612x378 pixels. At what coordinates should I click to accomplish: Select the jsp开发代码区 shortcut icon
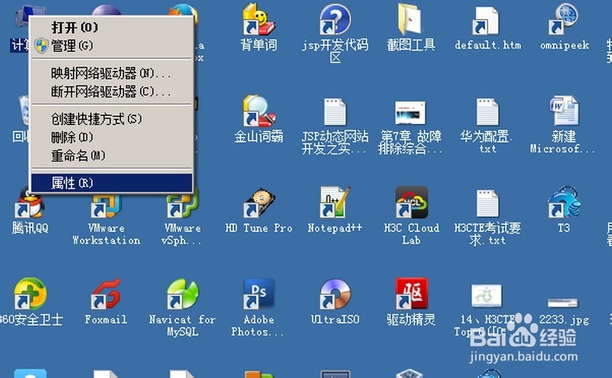335,19
